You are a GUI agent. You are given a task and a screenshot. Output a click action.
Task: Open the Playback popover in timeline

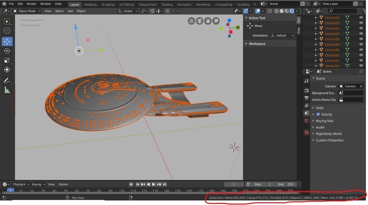click(x=21, y=184)
